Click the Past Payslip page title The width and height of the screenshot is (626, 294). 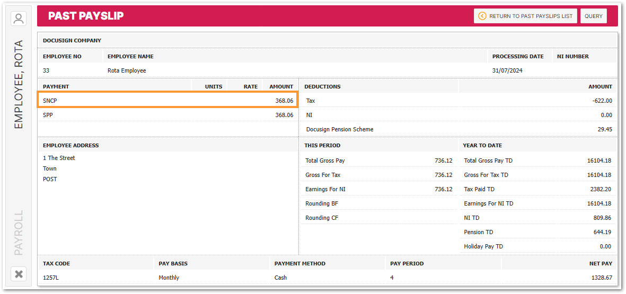(86, 16)
